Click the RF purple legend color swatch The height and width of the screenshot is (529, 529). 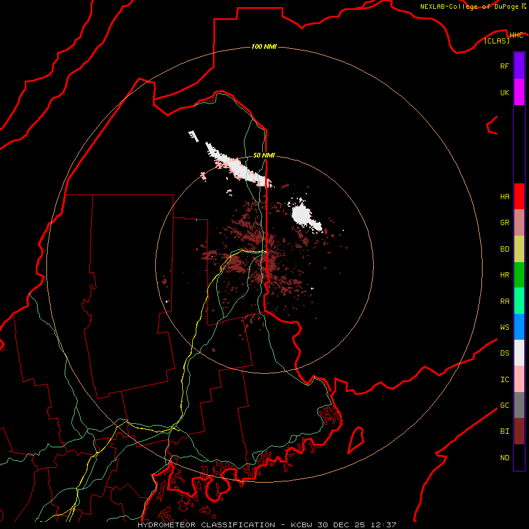point(519,65)
